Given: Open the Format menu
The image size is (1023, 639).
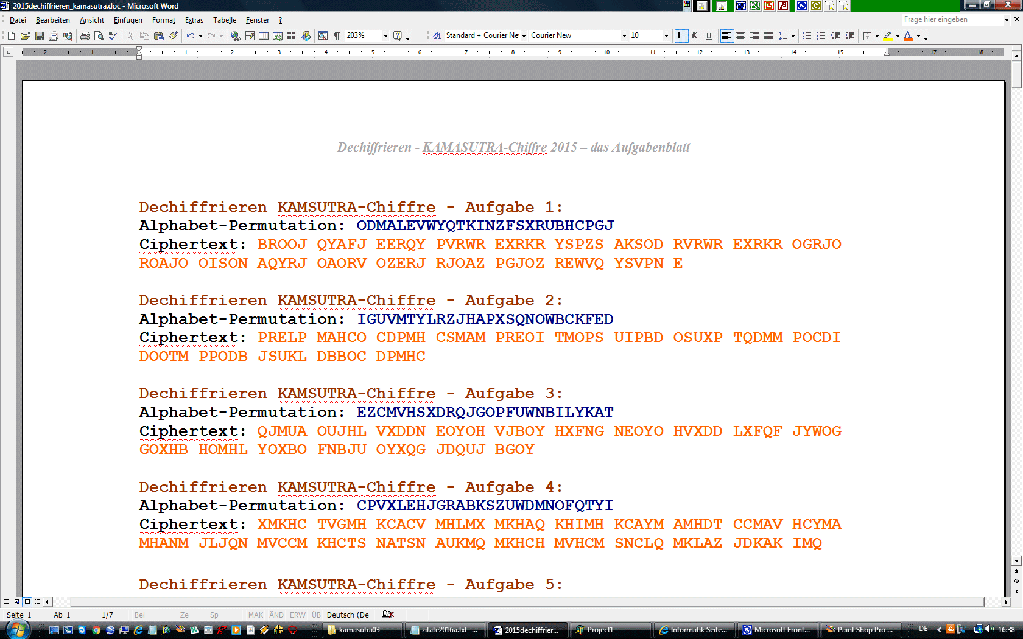Looking at the screenshot, I should (164, 20).
